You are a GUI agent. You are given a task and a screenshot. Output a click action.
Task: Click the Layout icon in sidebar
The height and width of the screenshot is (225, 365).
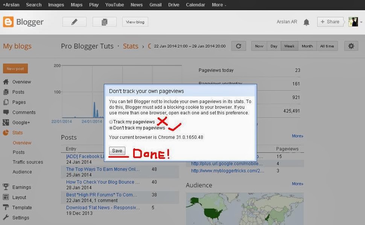tap(6, 197)
